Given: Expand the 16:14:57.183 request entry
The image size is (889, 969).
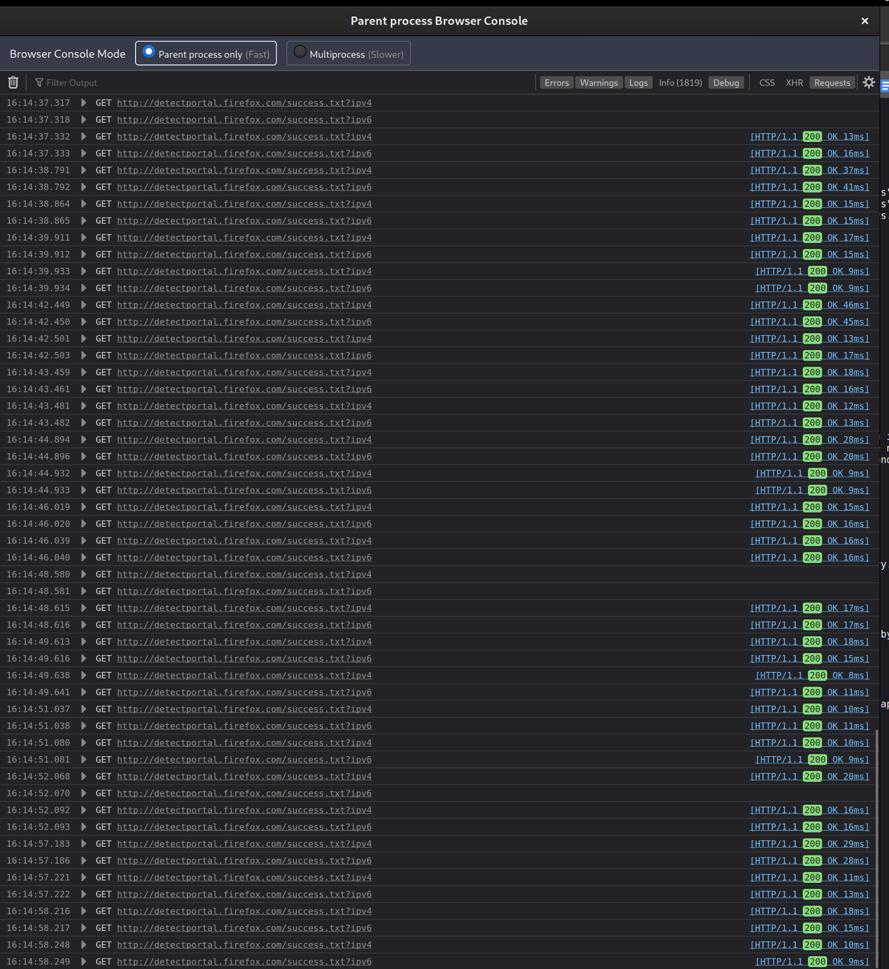Looking at the screenshot, I should 84,844.
